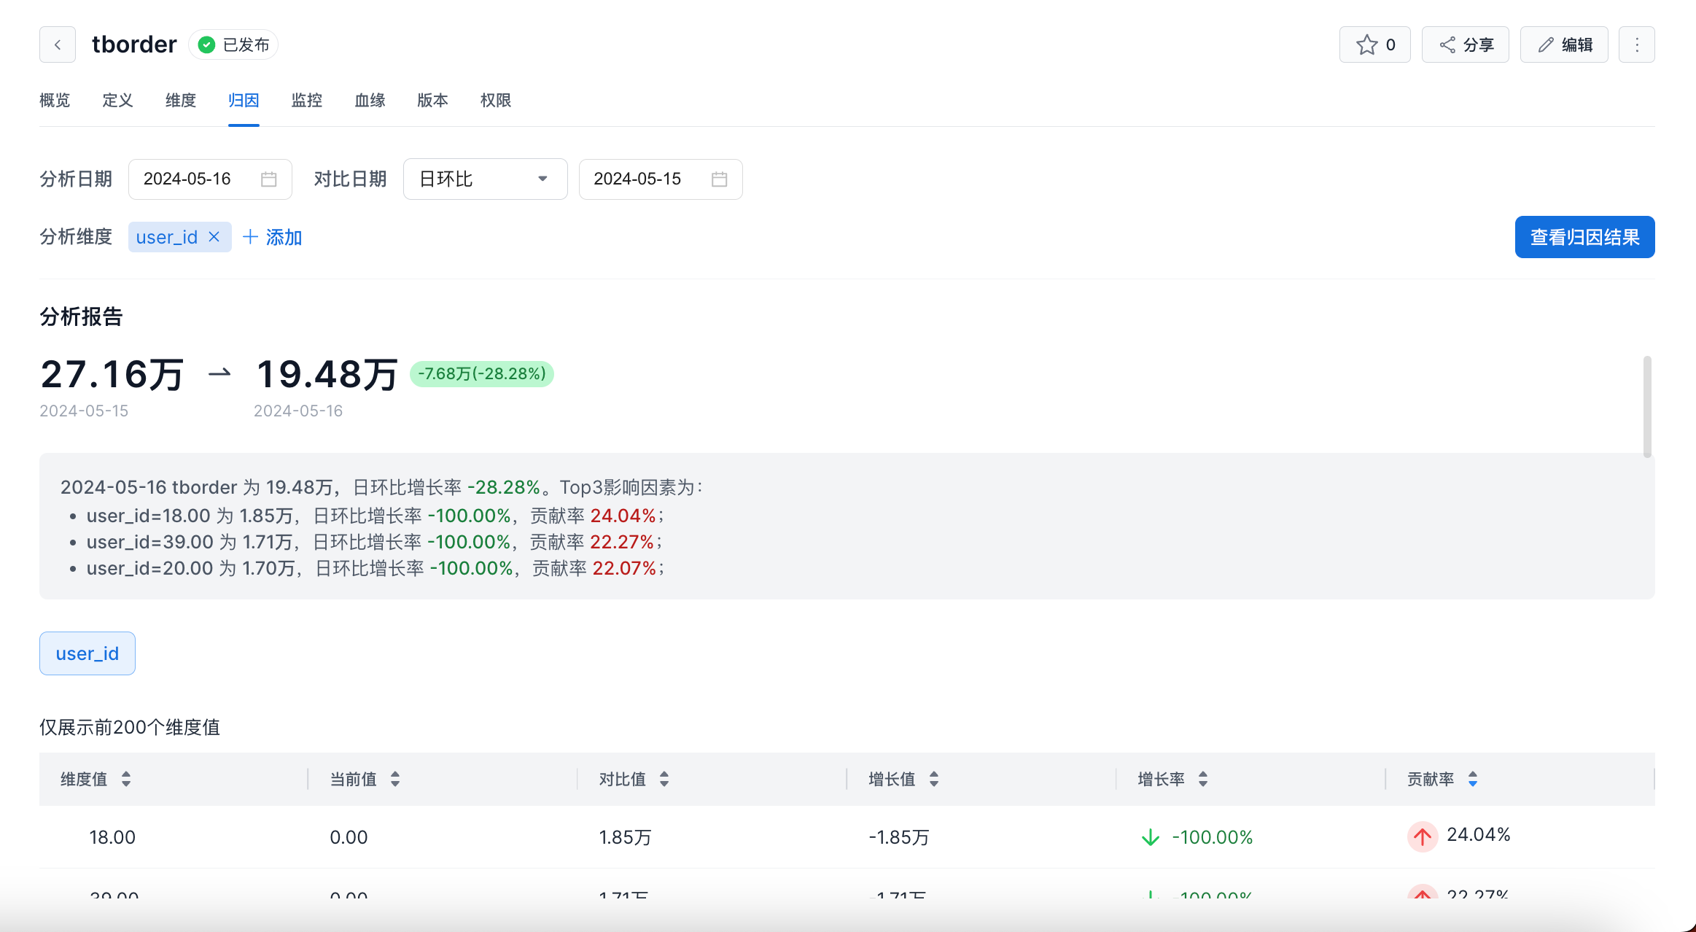
Task: Sort by 贡献率 column
Action: [x=1473, y=779]
